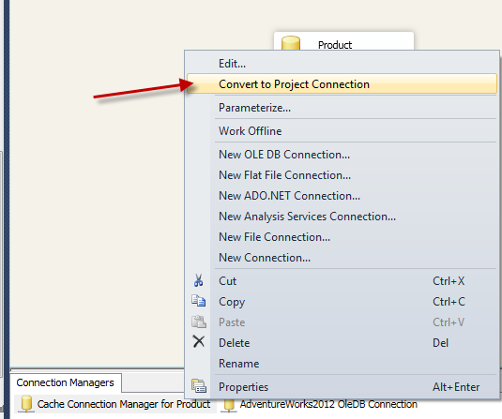The width and height of the screenshot is (502, 419).
Task: Choose New File Connection...
Action: click(342, 237)
